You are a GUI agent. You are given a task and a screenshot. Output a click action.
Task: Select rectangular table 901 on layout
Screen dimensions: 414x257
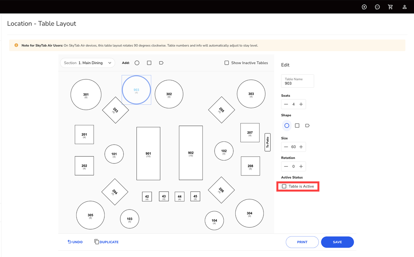pos(148,154)
